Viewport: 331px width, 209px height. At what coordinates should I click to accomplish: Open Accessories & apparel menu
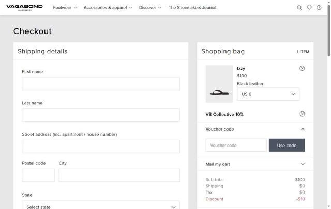pos(108,8)
